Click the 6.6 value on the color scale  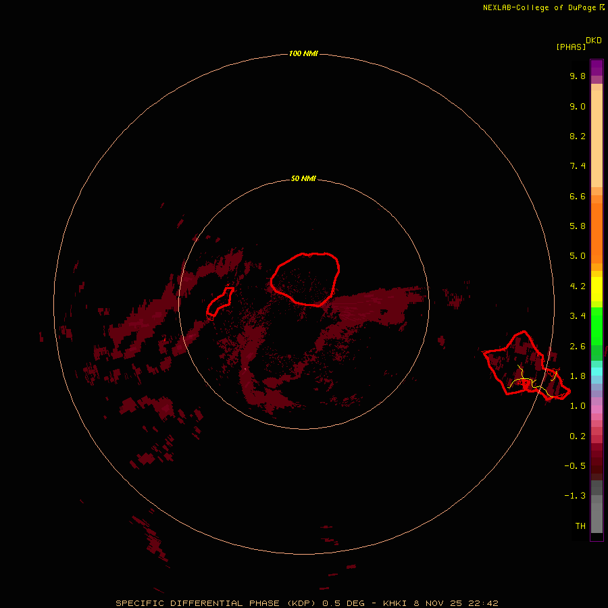[578, 197]
